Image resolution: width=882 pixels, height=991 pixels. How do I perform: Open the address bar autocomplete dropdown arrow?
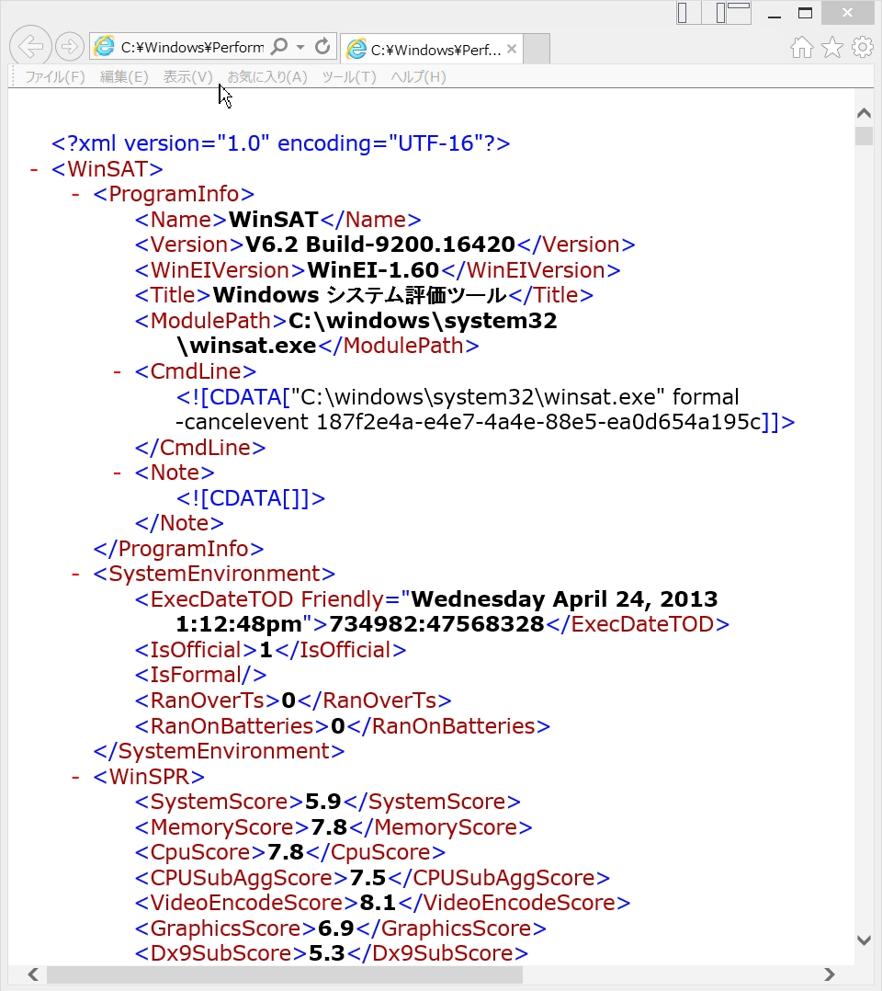(x=300, y=47)
